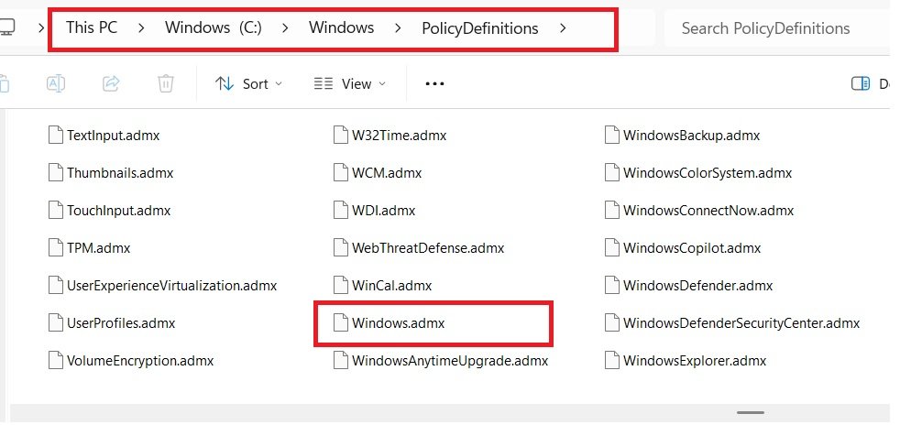Click the VolumeEncryption.admx file icon
900x425 pixels.
click(x=55, y=360)
